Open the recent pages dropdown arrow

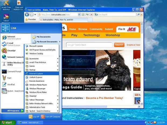pos(35,15)
